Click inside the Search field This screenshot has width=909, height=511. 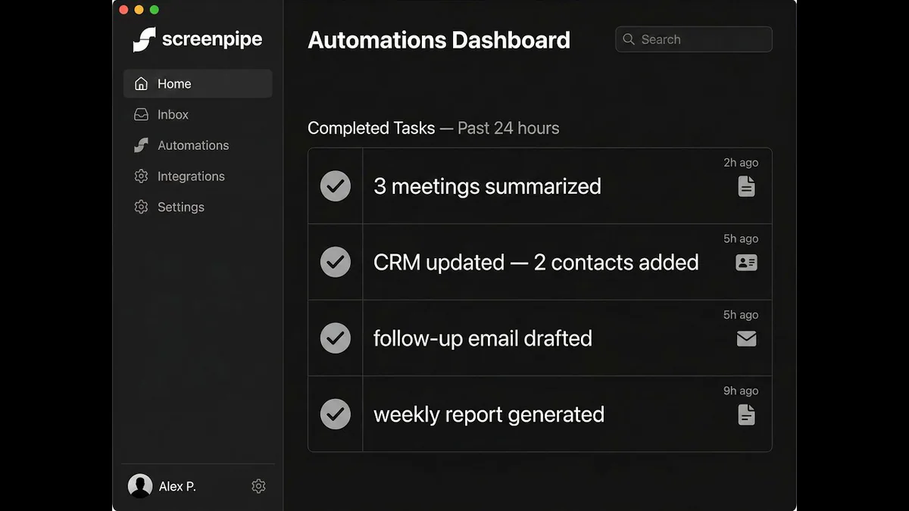693,39
